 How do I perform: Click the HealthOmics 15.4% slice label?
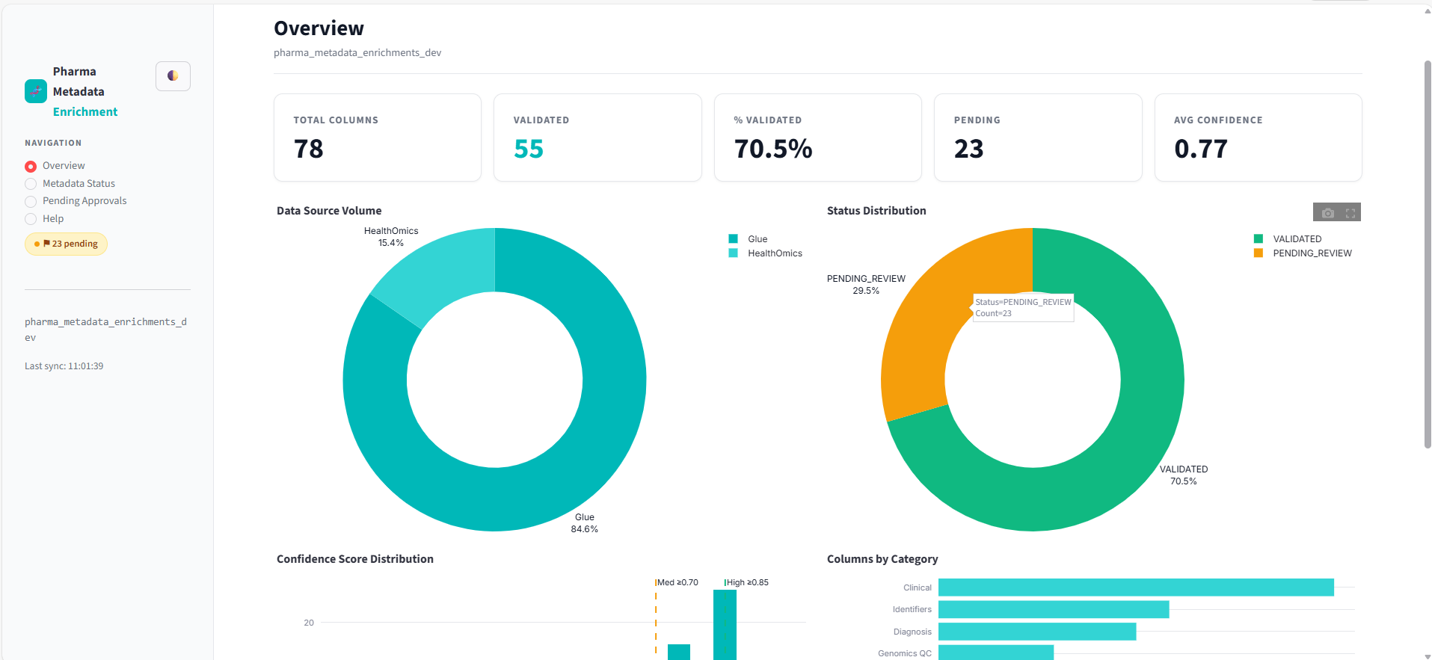point(391,237)
